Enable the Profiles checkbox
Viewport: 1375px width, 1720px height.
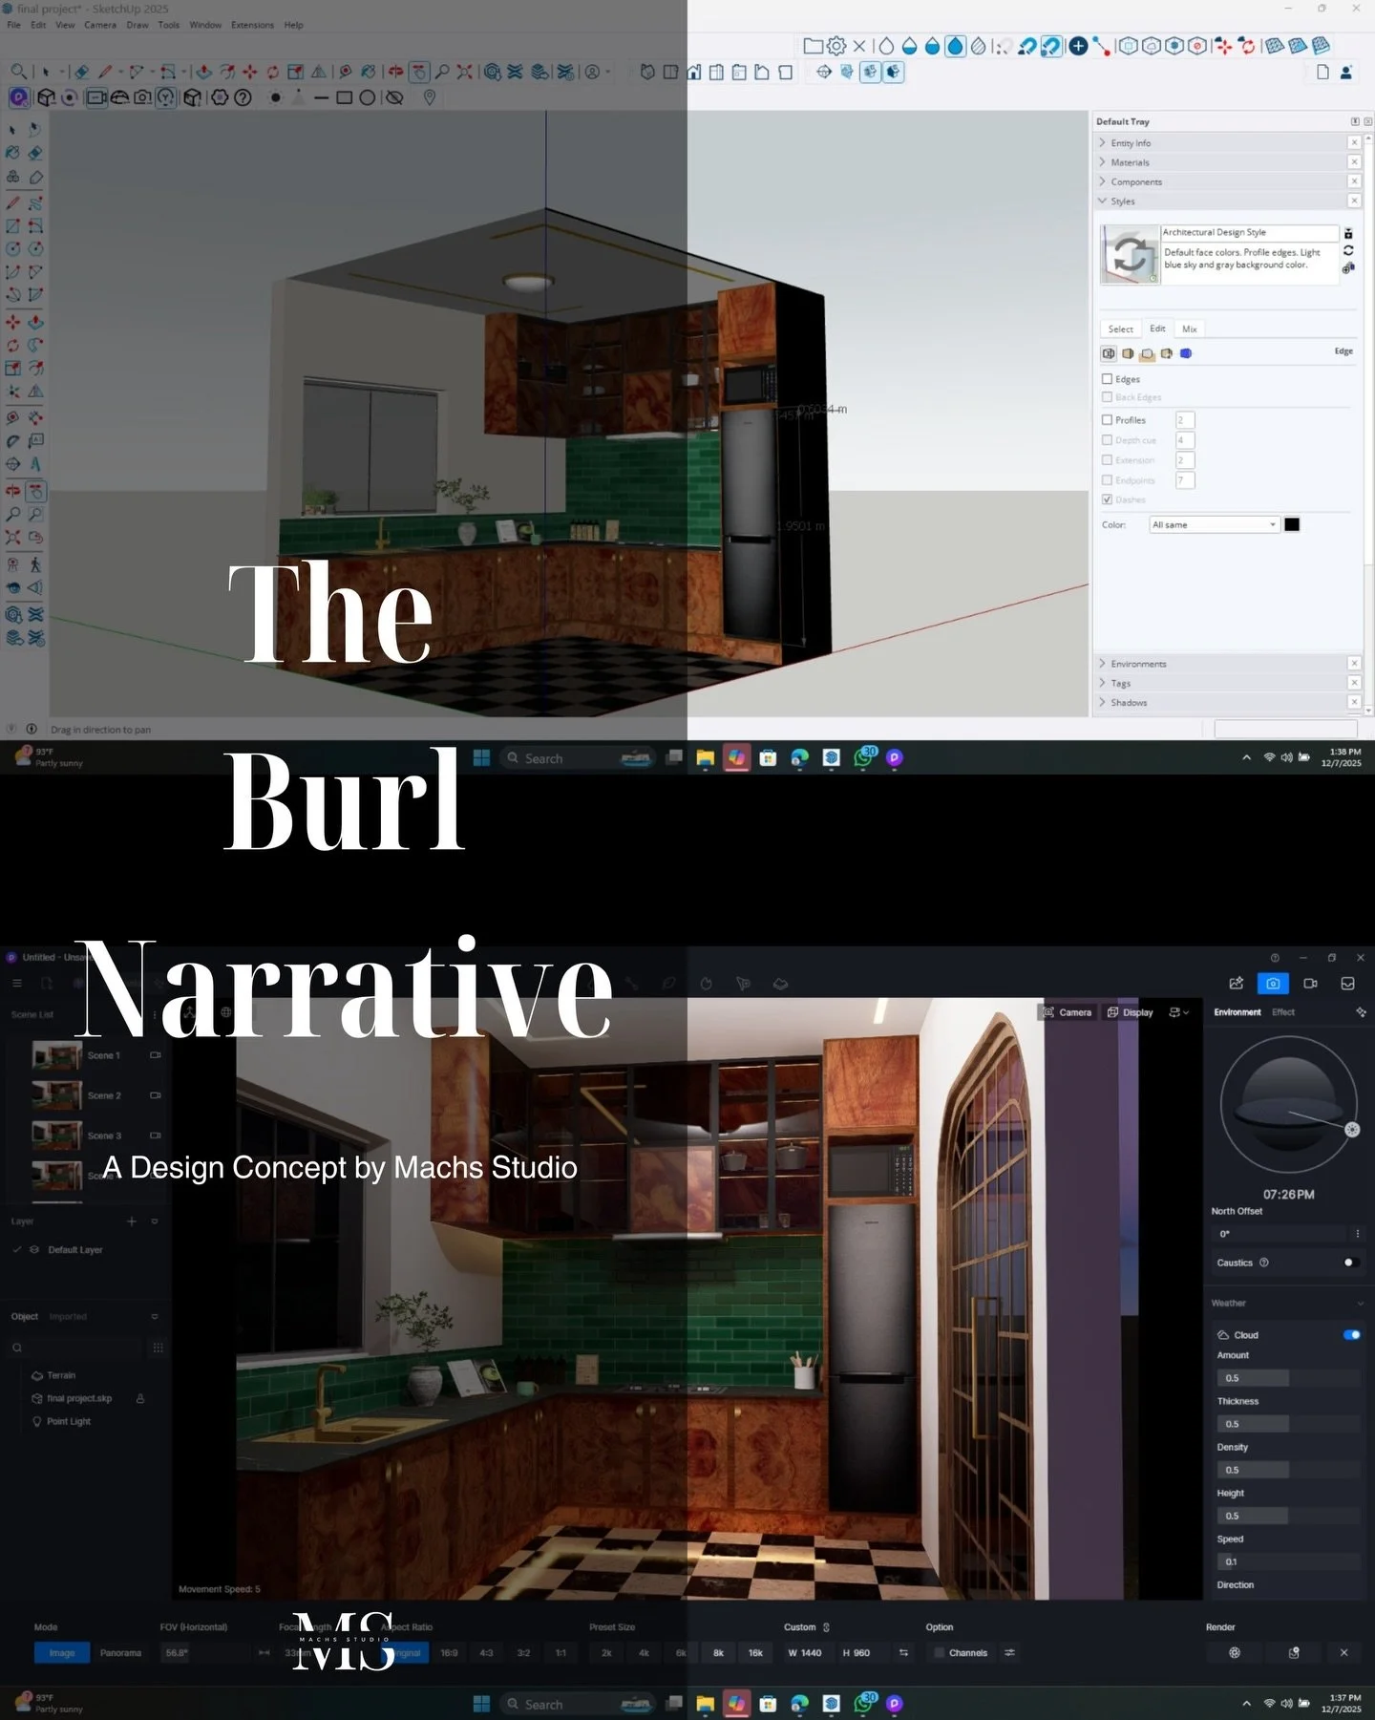(1108, 420)
